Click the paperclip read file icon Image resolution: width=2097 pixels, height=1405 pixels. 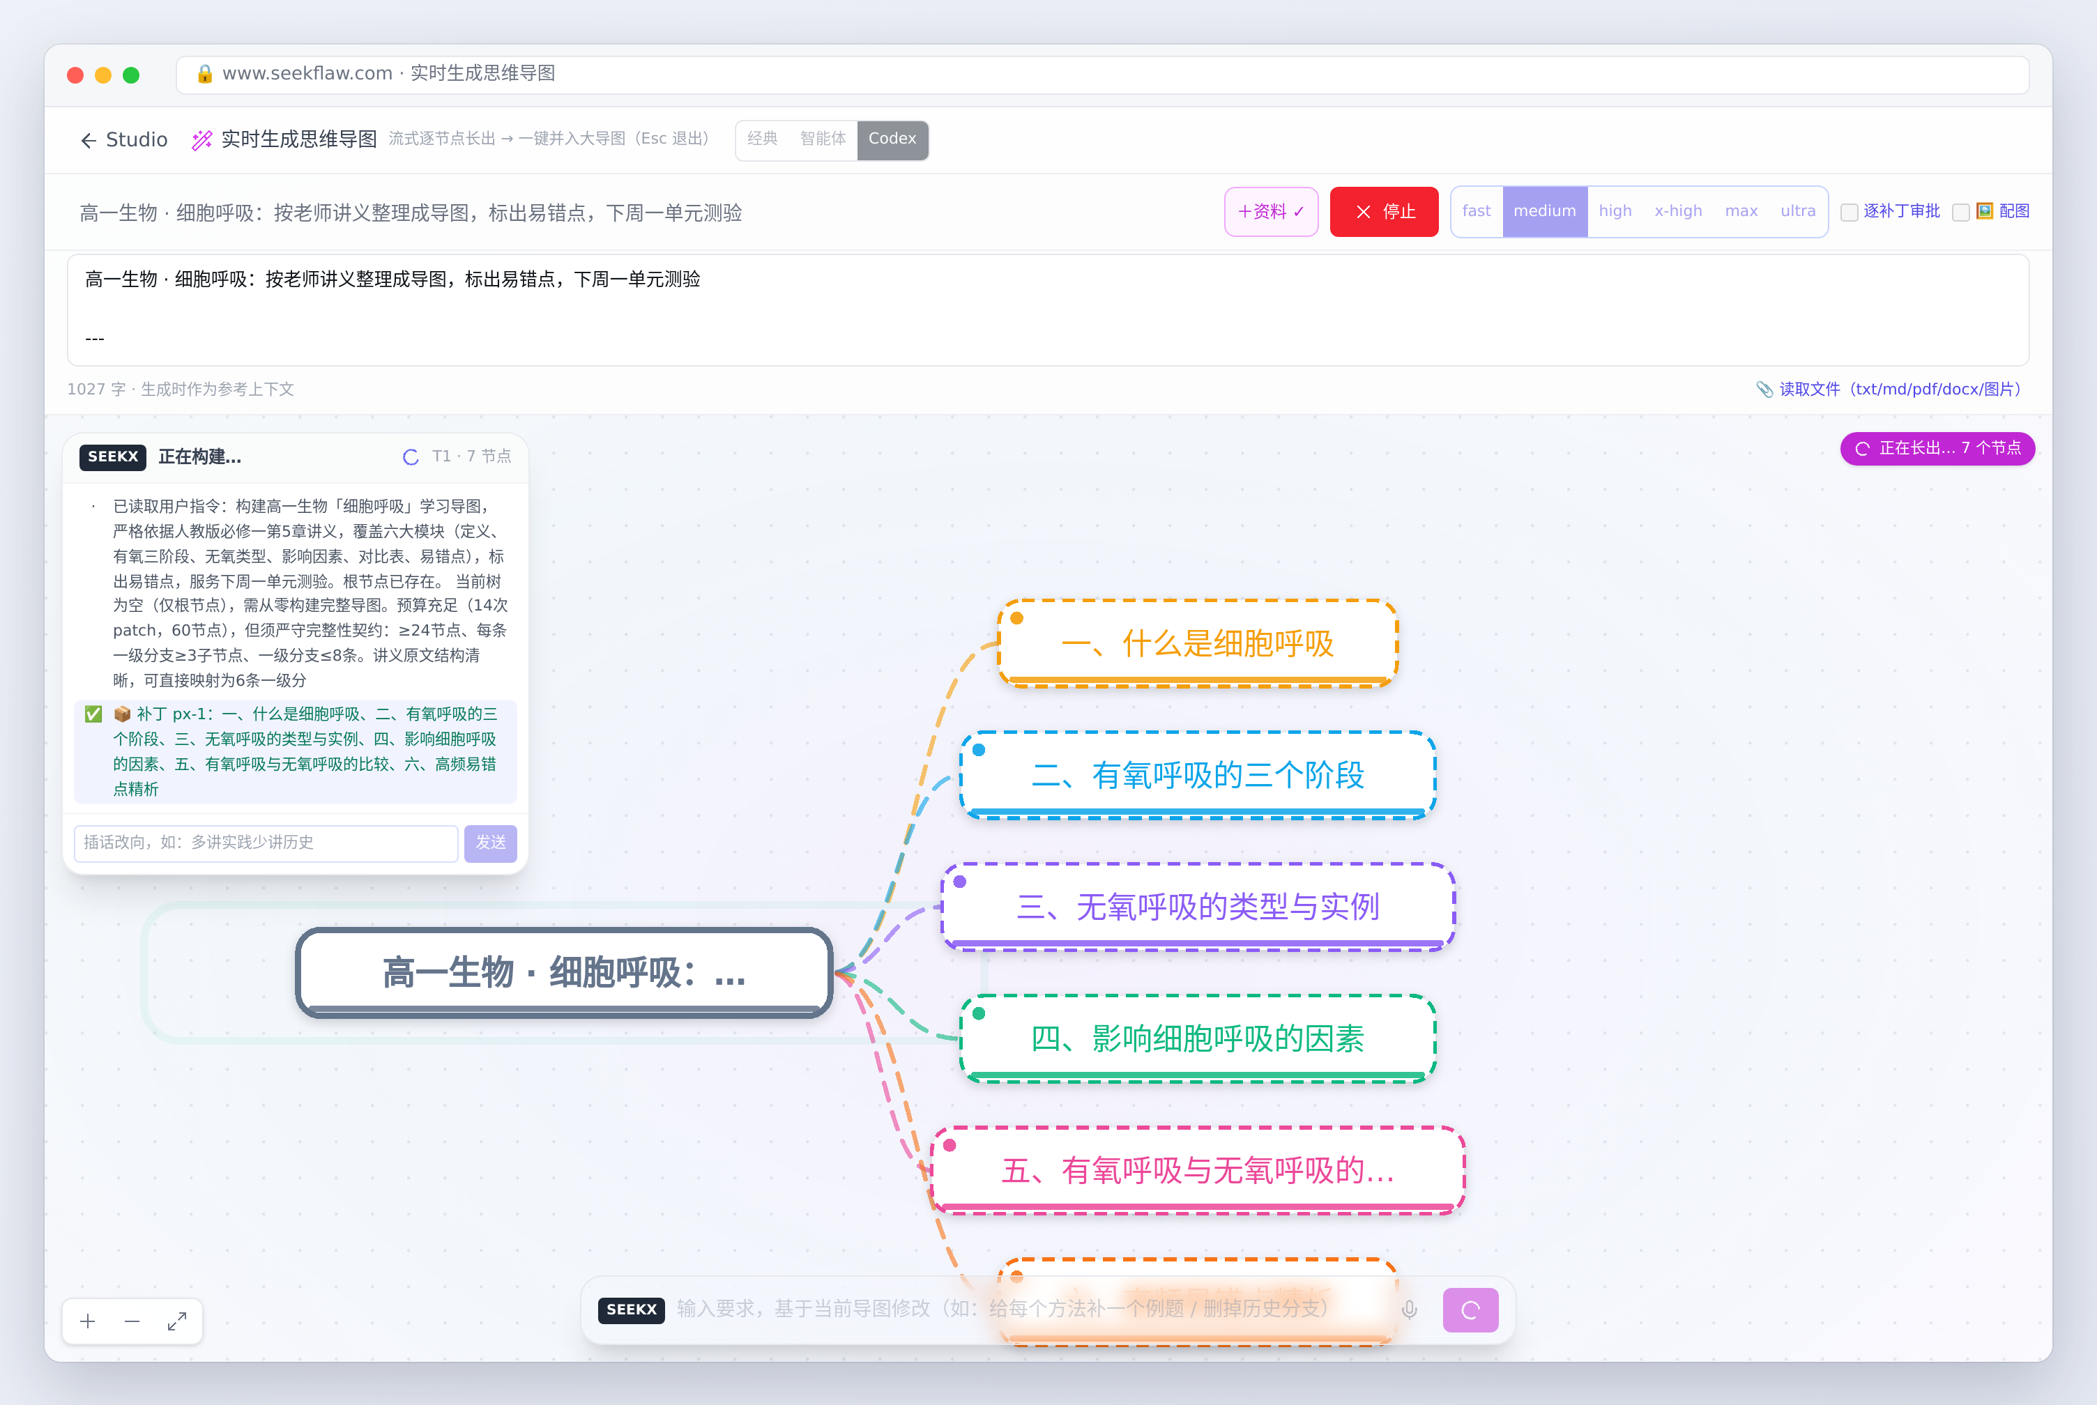point(1764,389)
